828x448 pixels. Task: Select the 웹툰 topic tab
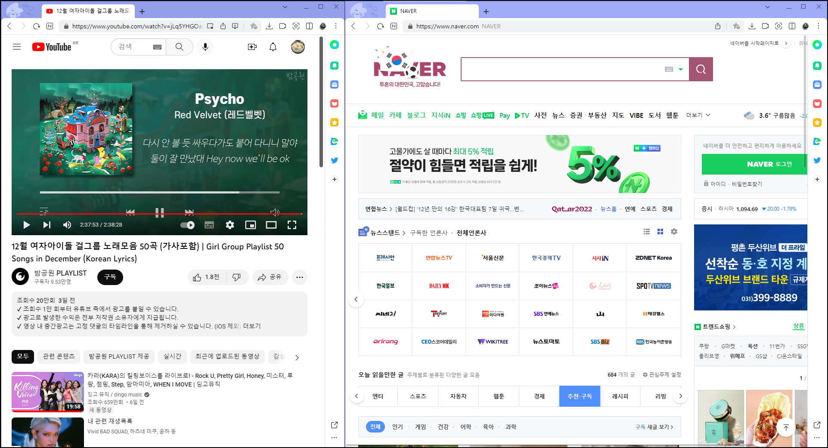(499, 396)
